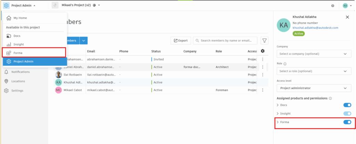Click the khushal.adlakha@autodesk.com email link
The height and width of the screenshot is (144, 356).
315,28
